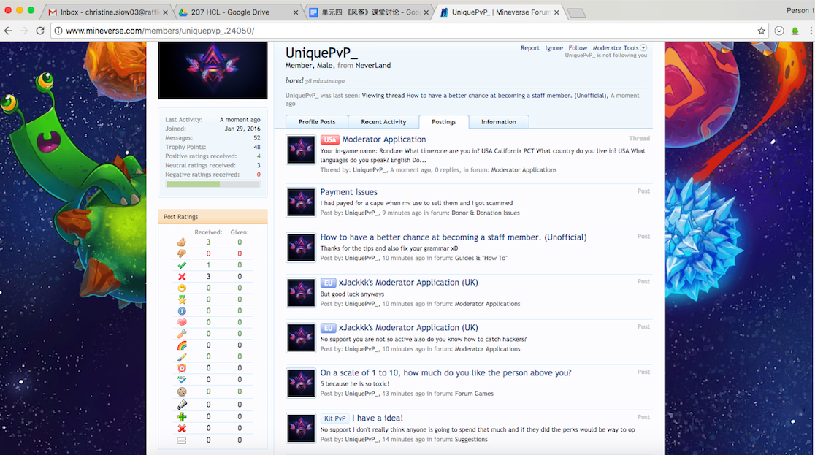The height and width of the screenshot is (455, 815).
Task: Click the green checkmark Agree rating icon
Action: 181,265
